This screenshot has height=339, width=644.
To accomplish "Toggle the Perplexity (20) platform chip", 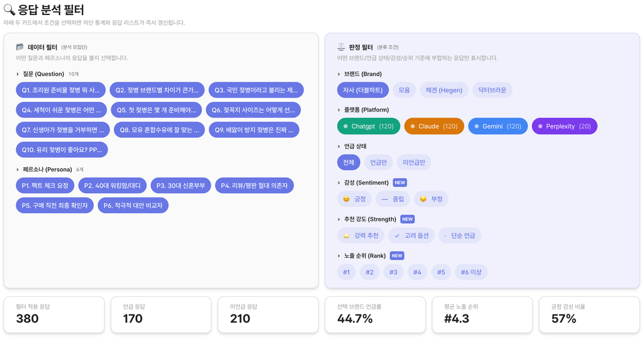I will (564, 126).
